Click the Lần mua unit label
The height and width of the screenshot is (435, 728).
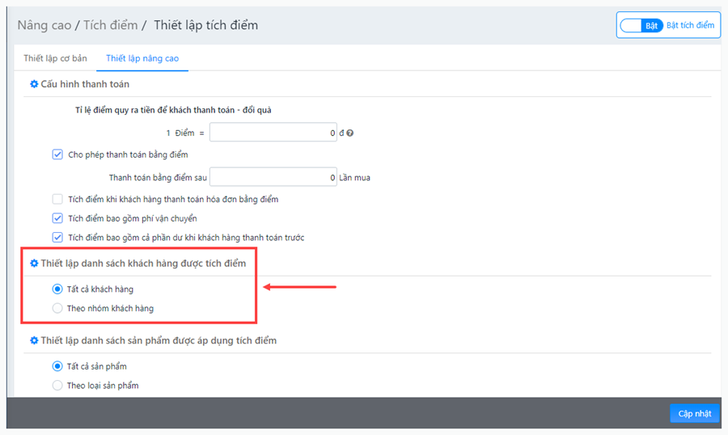(355, 178)
